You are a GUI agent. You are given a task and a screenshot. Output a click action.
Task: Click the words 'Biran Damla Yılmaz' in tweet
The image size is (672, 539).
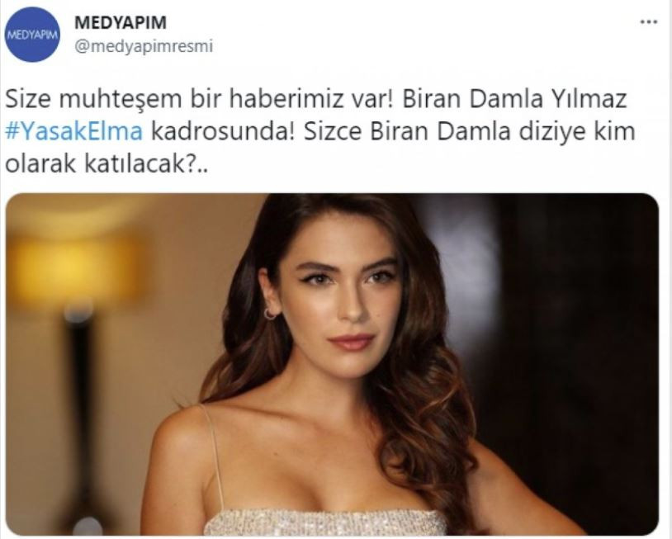pos(514,99)
